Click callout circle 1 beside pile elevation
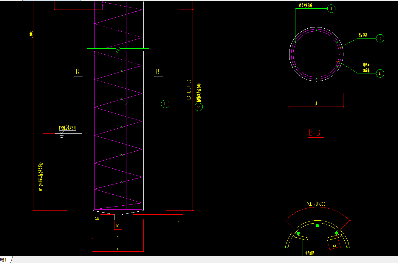The image size is (398, 263). pyautogui.click(x=165, y=104)
